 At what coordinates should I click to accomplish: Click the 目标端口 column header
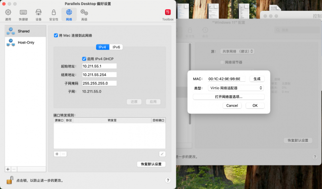click(x=158, y=120)
